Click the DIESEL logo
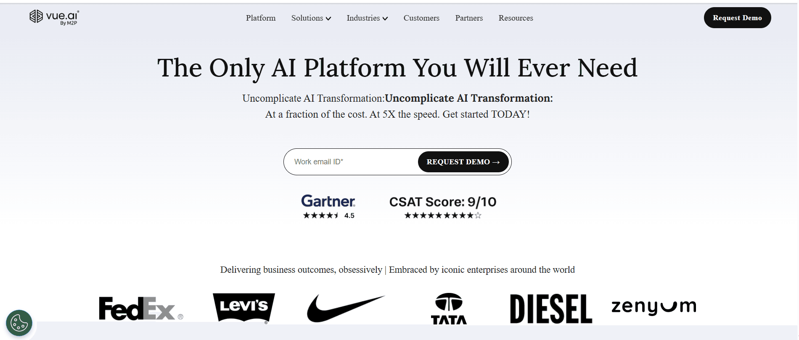 550,308
